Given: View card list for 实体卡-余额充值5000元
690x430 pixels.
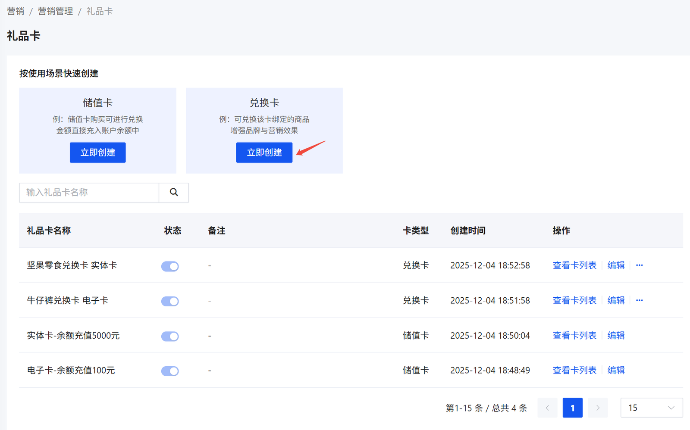Looking at the screenshot, I should point(574,335).
